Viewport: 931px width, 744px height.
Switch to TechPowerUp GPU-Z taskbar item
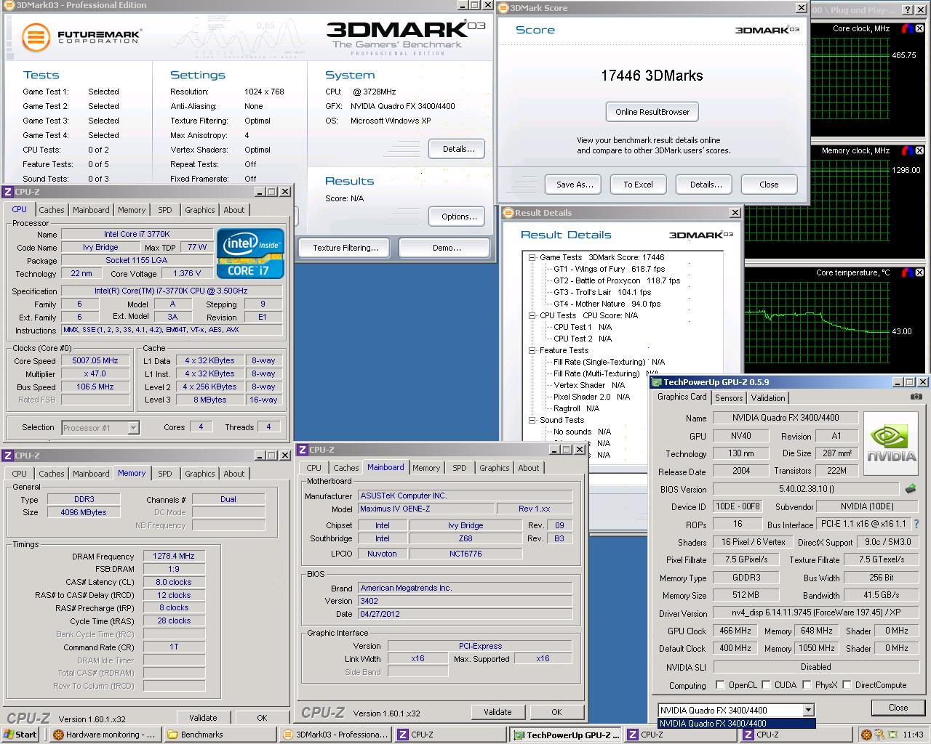point(565,735)
